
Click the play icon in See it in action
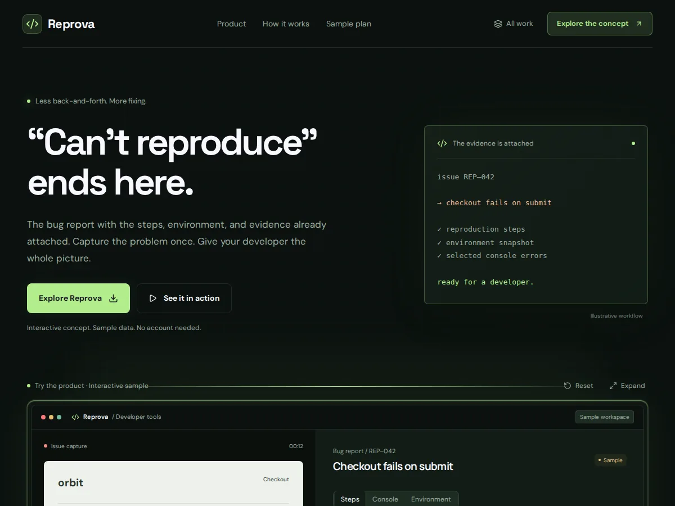click(x=153, y=298)
